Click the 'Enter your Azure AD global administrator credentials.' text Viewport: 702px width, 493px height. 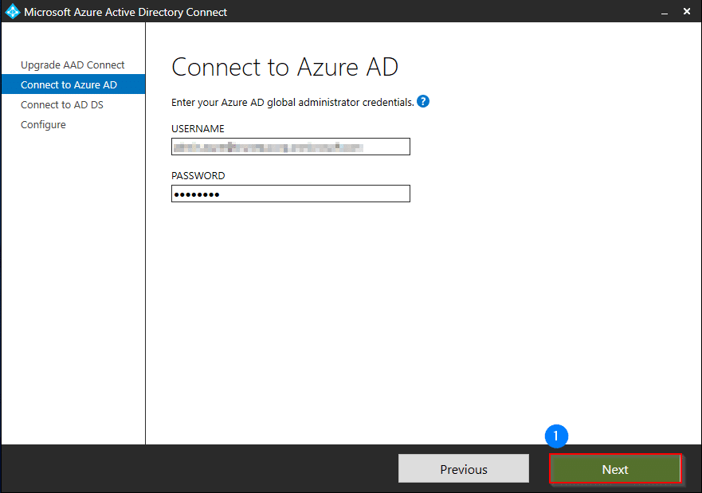tap(292, 103)
